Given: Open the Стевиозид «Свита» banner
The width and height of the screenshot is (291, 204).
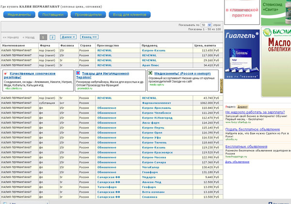Looking at the screenshot, I should (x=276, y=13).
